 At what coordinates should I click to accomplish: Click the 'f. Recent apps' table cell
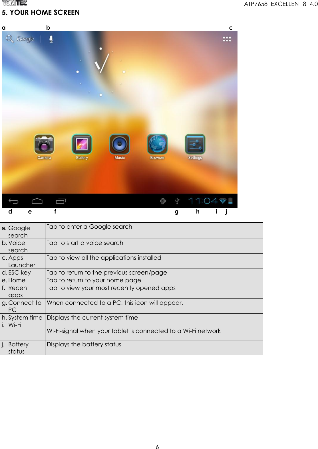coord(23,291)
